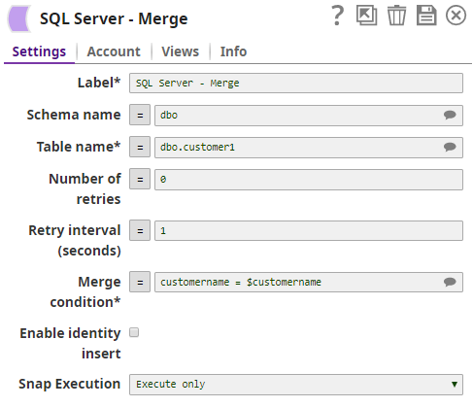
Task: Click the Label input field
Action: [x=296, y=84]
